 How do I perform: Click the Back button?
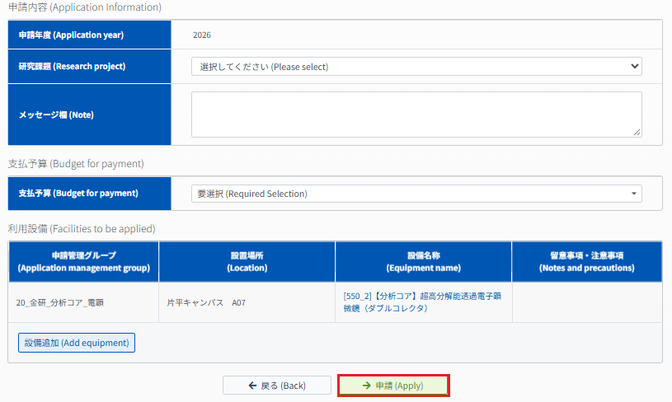click(277, 386)
